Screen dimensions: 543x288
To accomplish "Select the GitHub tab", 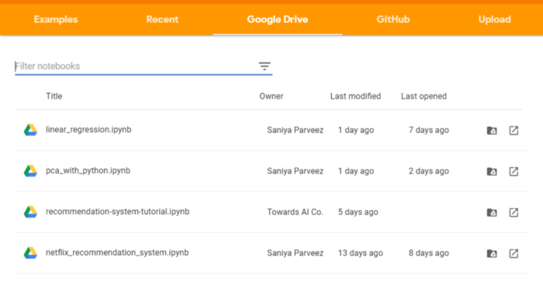I will pyautogui.click(x=393, y=19).
